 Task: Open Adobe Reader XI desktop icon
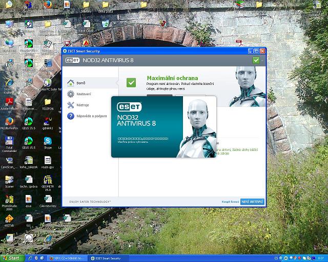[x=9, y=105]
